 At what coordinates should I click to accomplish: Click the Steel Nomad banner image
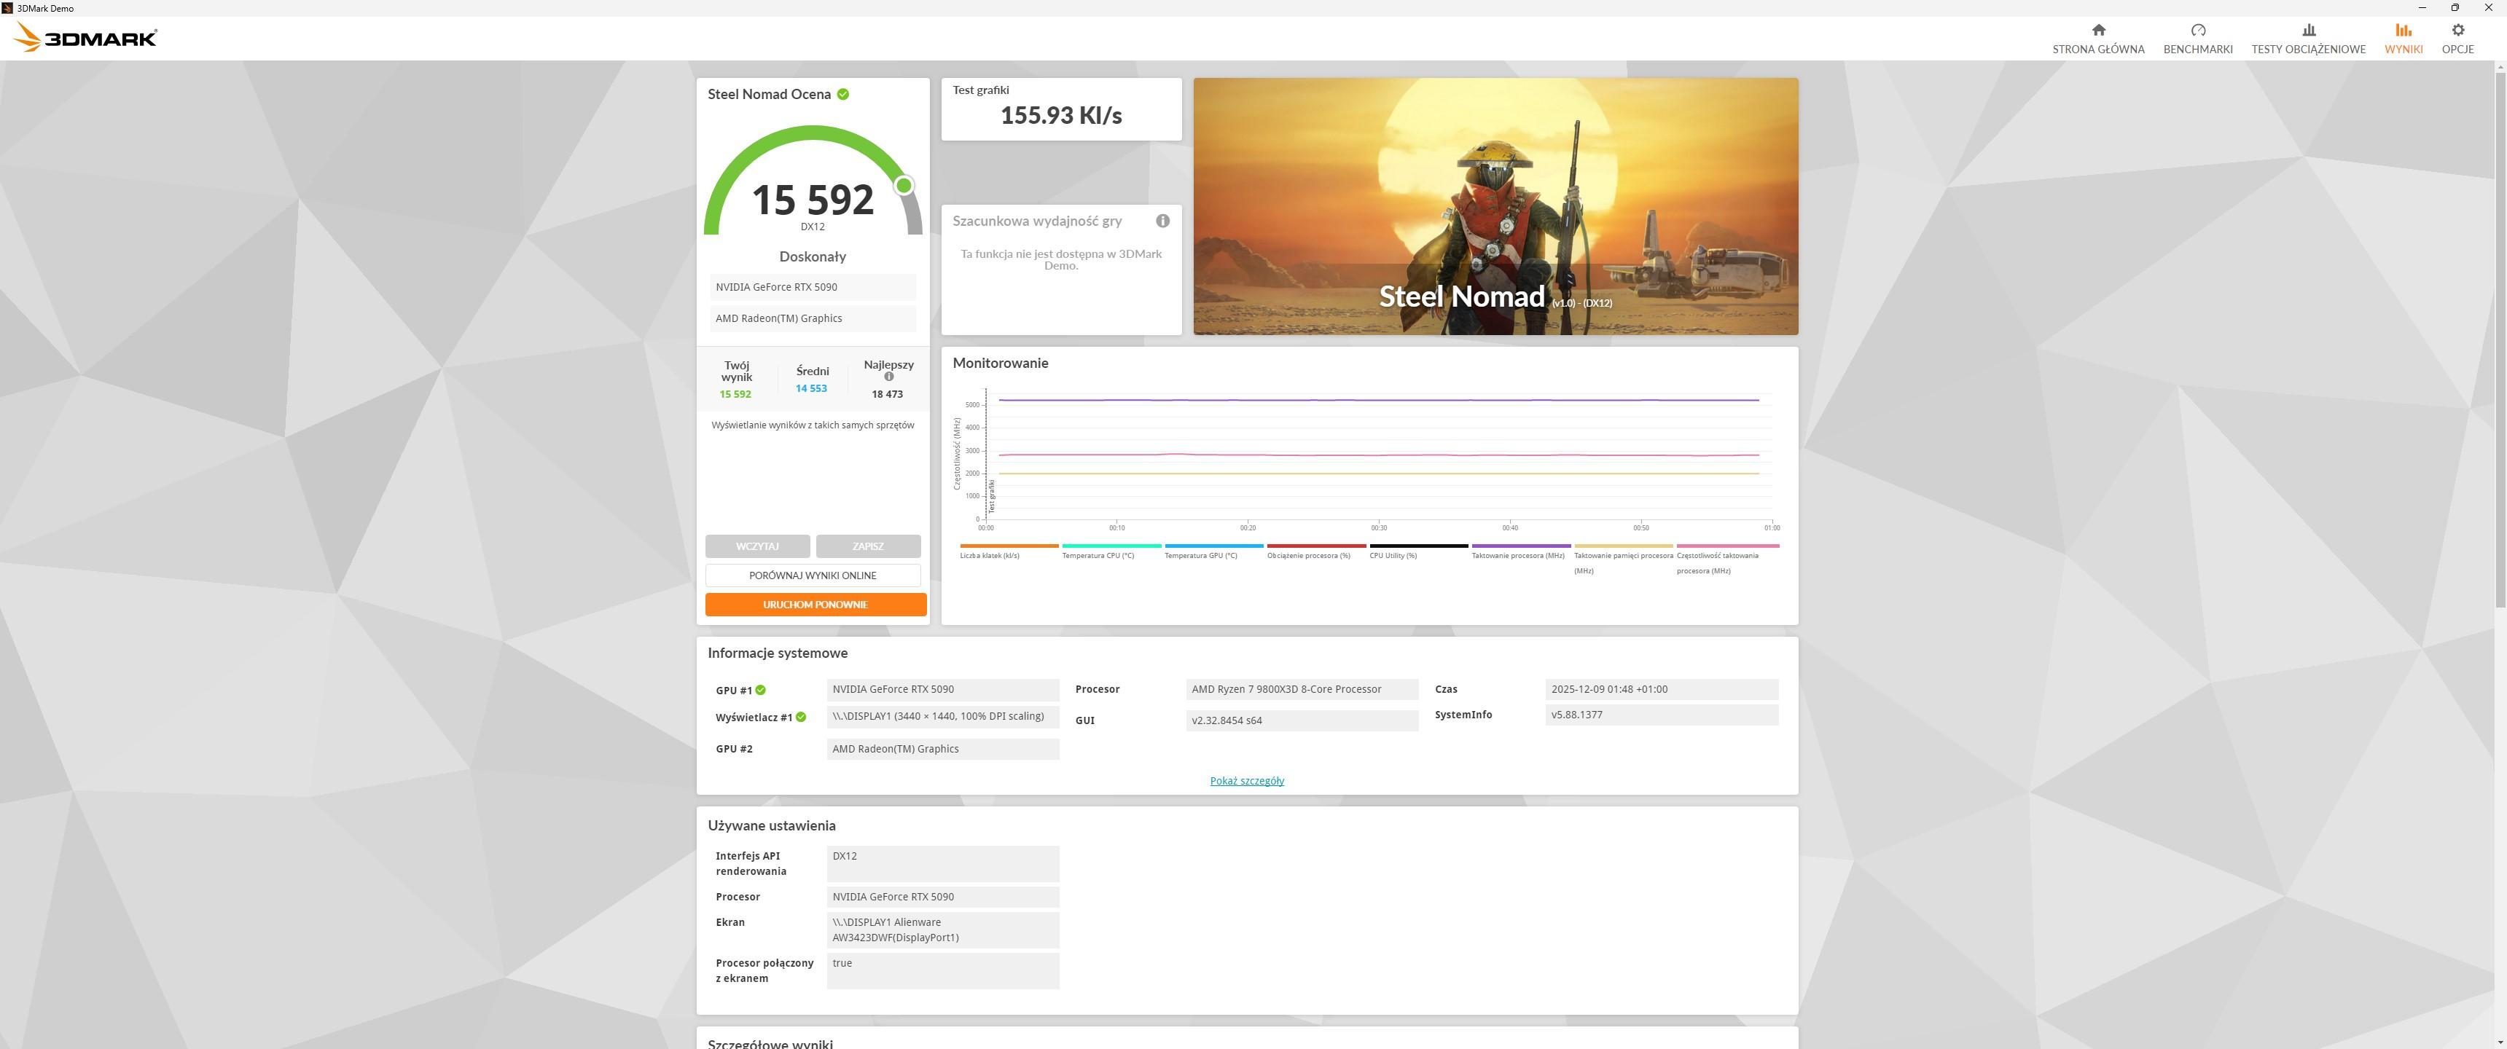coord(1495,206)
